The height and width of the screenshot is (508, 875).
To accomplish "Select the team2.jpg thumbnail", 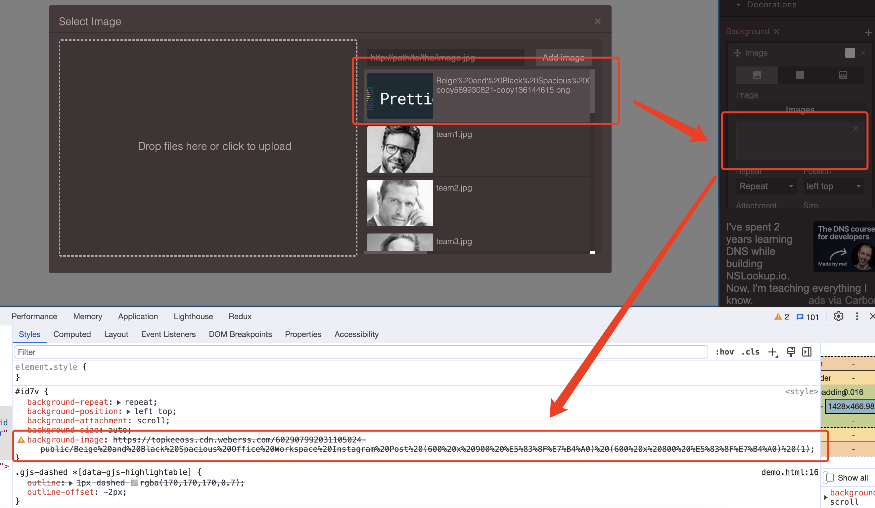I will [x=400, y=203].
